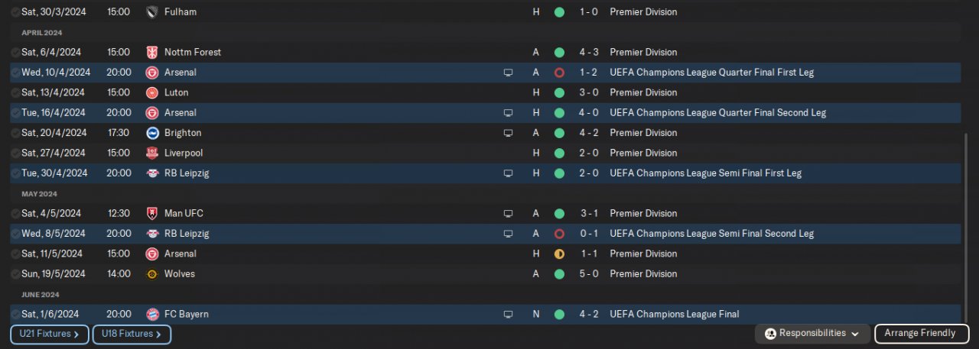Click the Wolves club badge icon
Screen dimensions: 979x349
[x=152, y=274]
